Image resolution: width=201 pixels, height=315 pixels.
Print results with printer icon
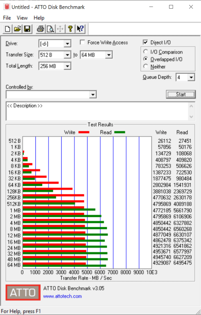[x=40, y=29]
